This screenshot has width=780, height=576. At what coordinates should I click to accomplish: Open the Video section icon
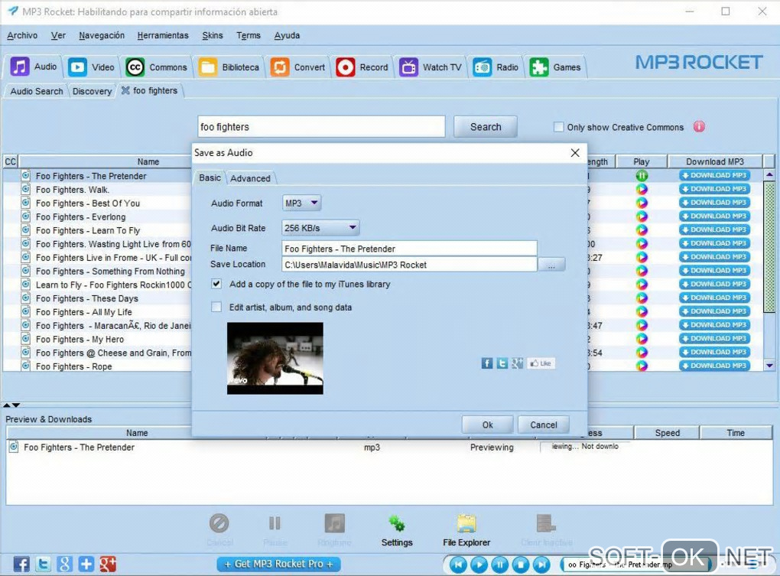pyautogui.click(x=77, y=67)
